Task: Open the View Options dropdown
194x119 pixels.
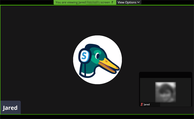Action: coord(129,2)
